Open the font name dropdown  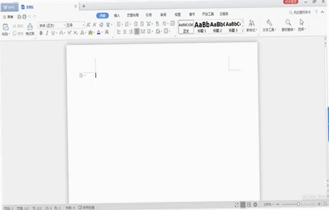coord(64,25)
